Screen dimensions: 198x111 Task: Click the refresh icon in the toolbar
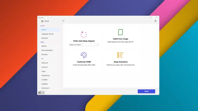pos(63,21)
